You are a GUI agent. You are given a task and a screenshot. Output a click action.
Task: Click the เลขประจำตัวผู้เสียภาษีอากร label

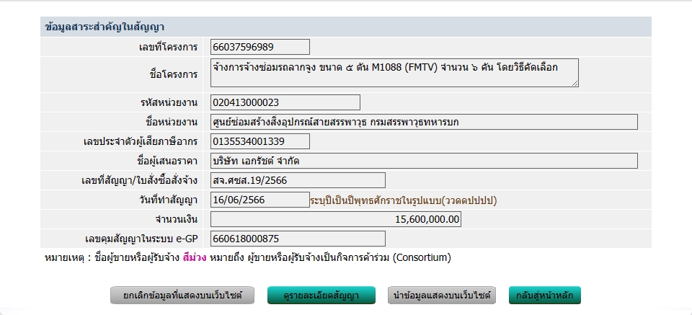(140, 142)
